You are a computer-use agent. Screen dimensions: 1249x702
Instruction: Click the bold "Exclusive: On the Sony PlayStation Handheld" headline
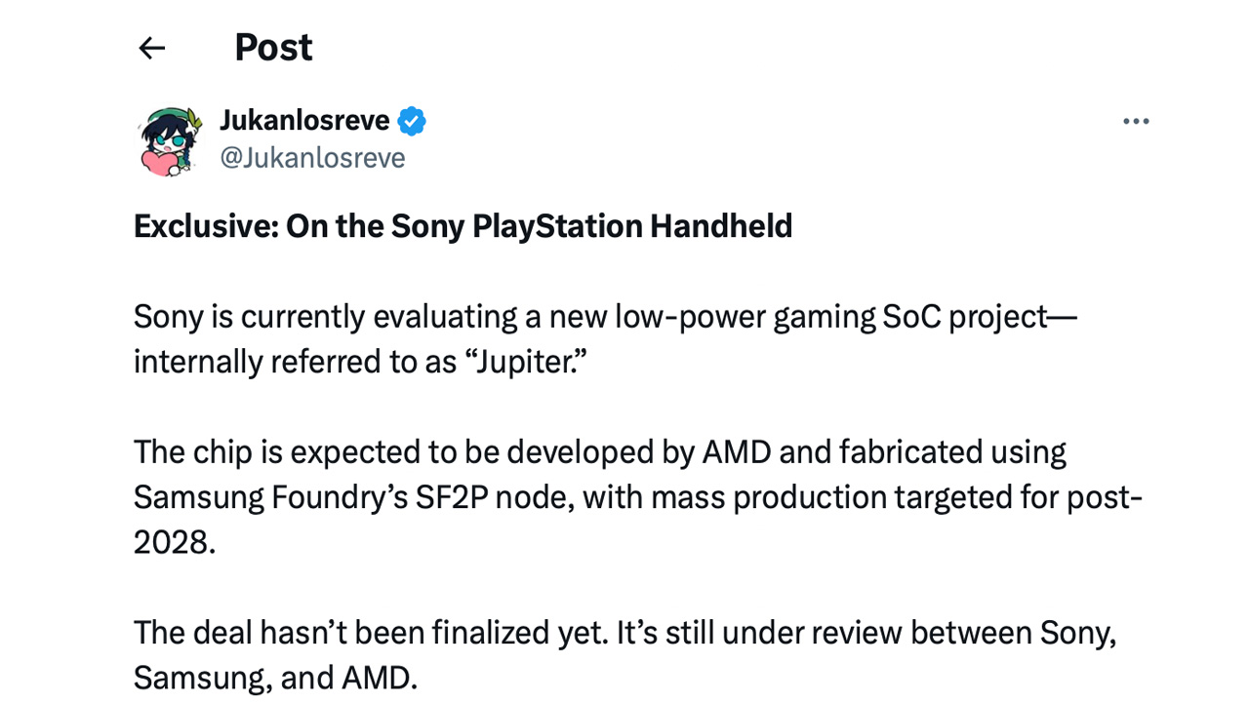(x=463, y=226)
